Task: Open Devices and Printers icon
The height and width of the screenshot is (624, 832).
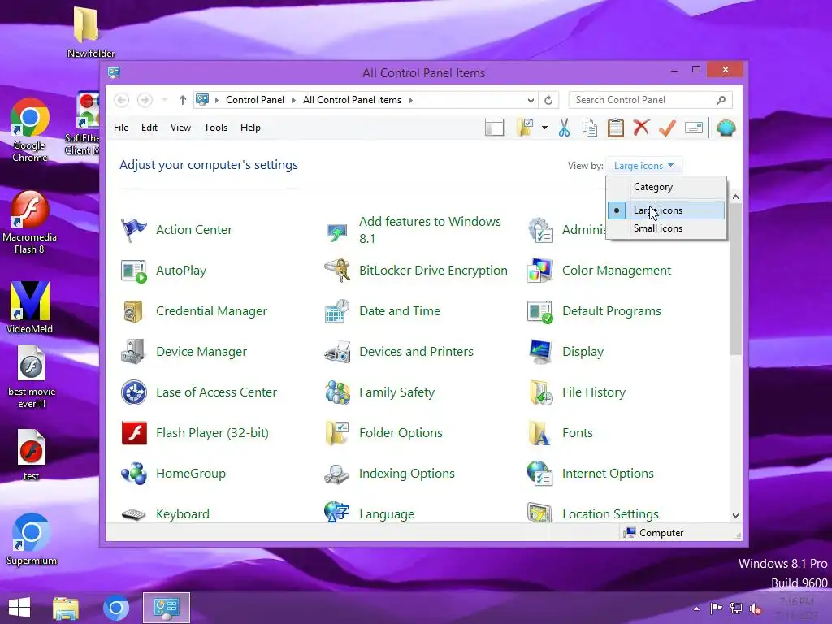Action: [x=337, y=352]
